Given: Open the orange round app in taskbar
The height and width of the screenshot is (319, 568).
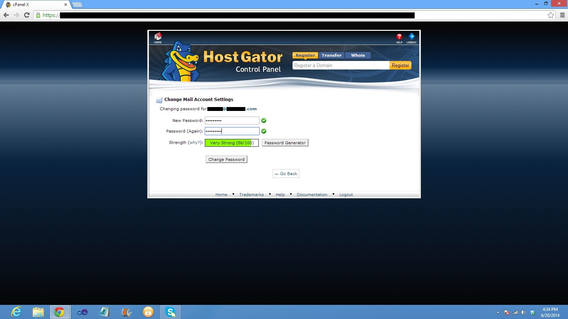Looking at the screenshot, I should tap(148, 312).
